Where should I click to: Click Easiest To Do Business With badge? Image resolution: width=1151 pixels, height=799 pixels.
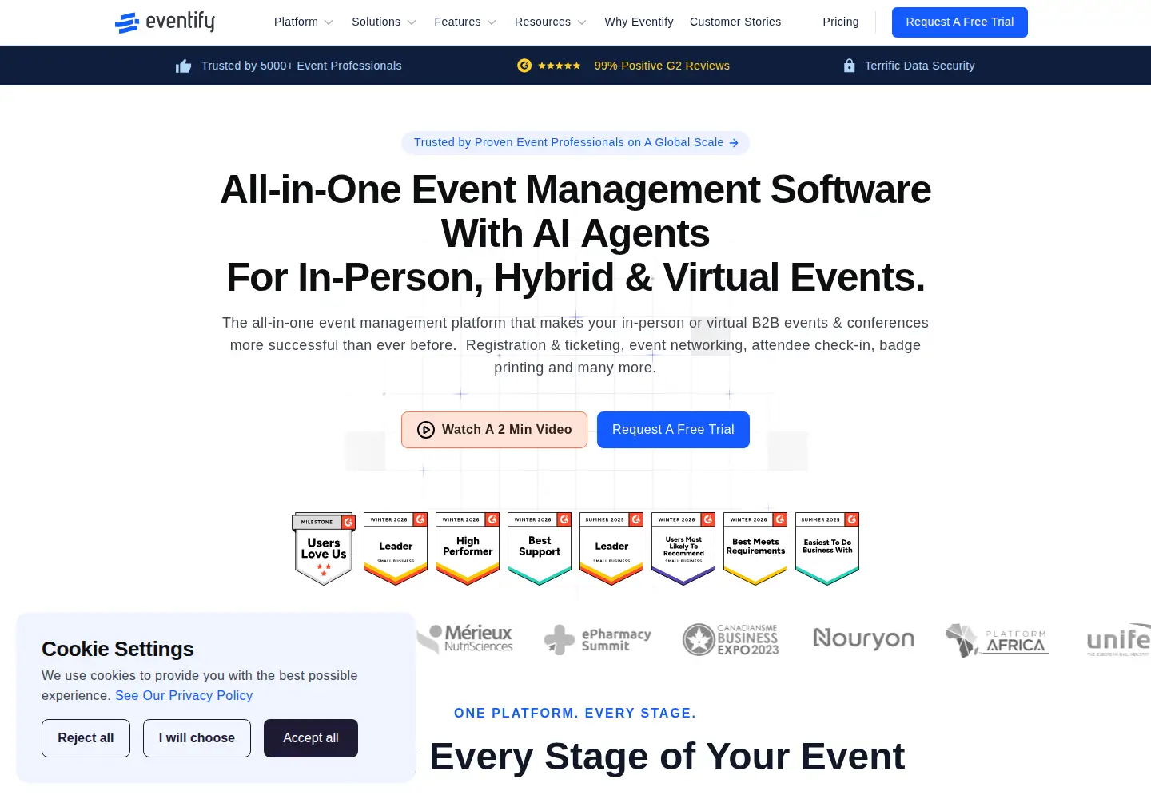coord(827,549)
